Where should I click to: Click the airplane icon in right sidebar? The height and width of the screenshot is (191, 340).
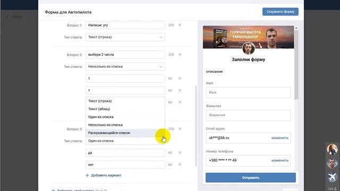pos(332,177)
